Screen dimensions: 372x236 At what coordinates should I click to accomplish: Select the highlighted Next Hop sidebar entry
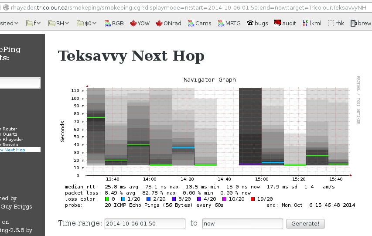coord(20,150)
